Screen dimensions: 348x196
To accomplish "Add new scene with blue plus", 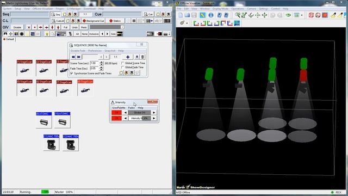I will click(x=128, y=57).
